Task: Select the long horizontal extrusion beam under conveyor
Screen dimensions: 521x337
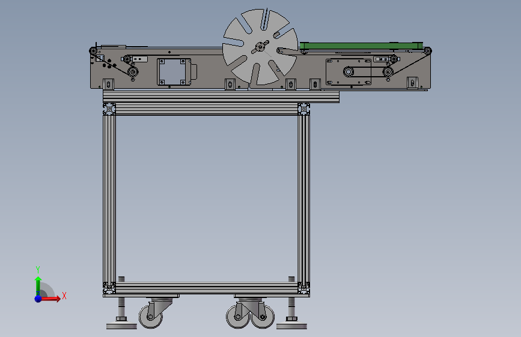Action: click(x=221, y=97)
